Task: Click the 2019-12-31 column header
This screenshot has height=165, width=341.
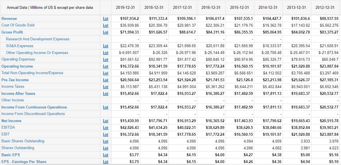Action: coord(125,7)
